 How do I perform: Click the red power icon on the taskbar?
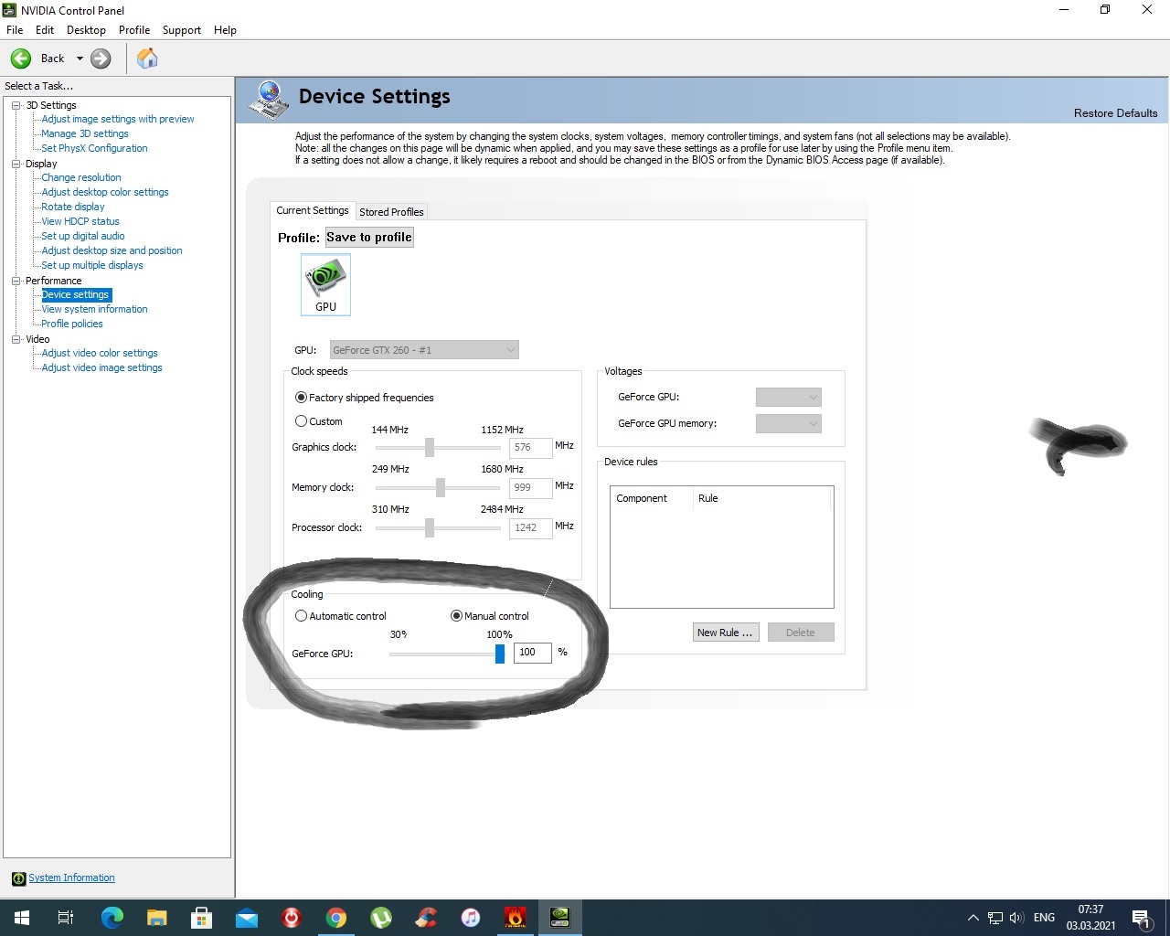pos(292,918)
